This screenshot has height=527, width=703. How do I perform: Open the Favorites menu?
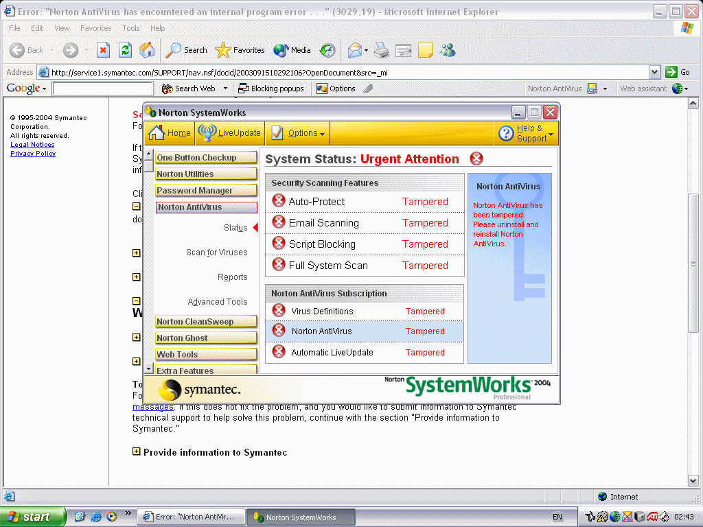coord(96,27)
